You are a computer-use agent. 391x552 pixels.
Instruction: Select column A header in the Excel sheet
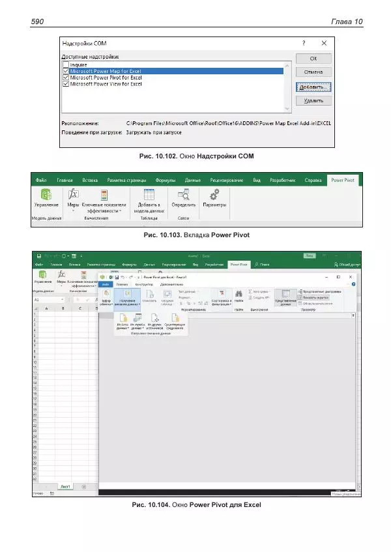(46, 308)
